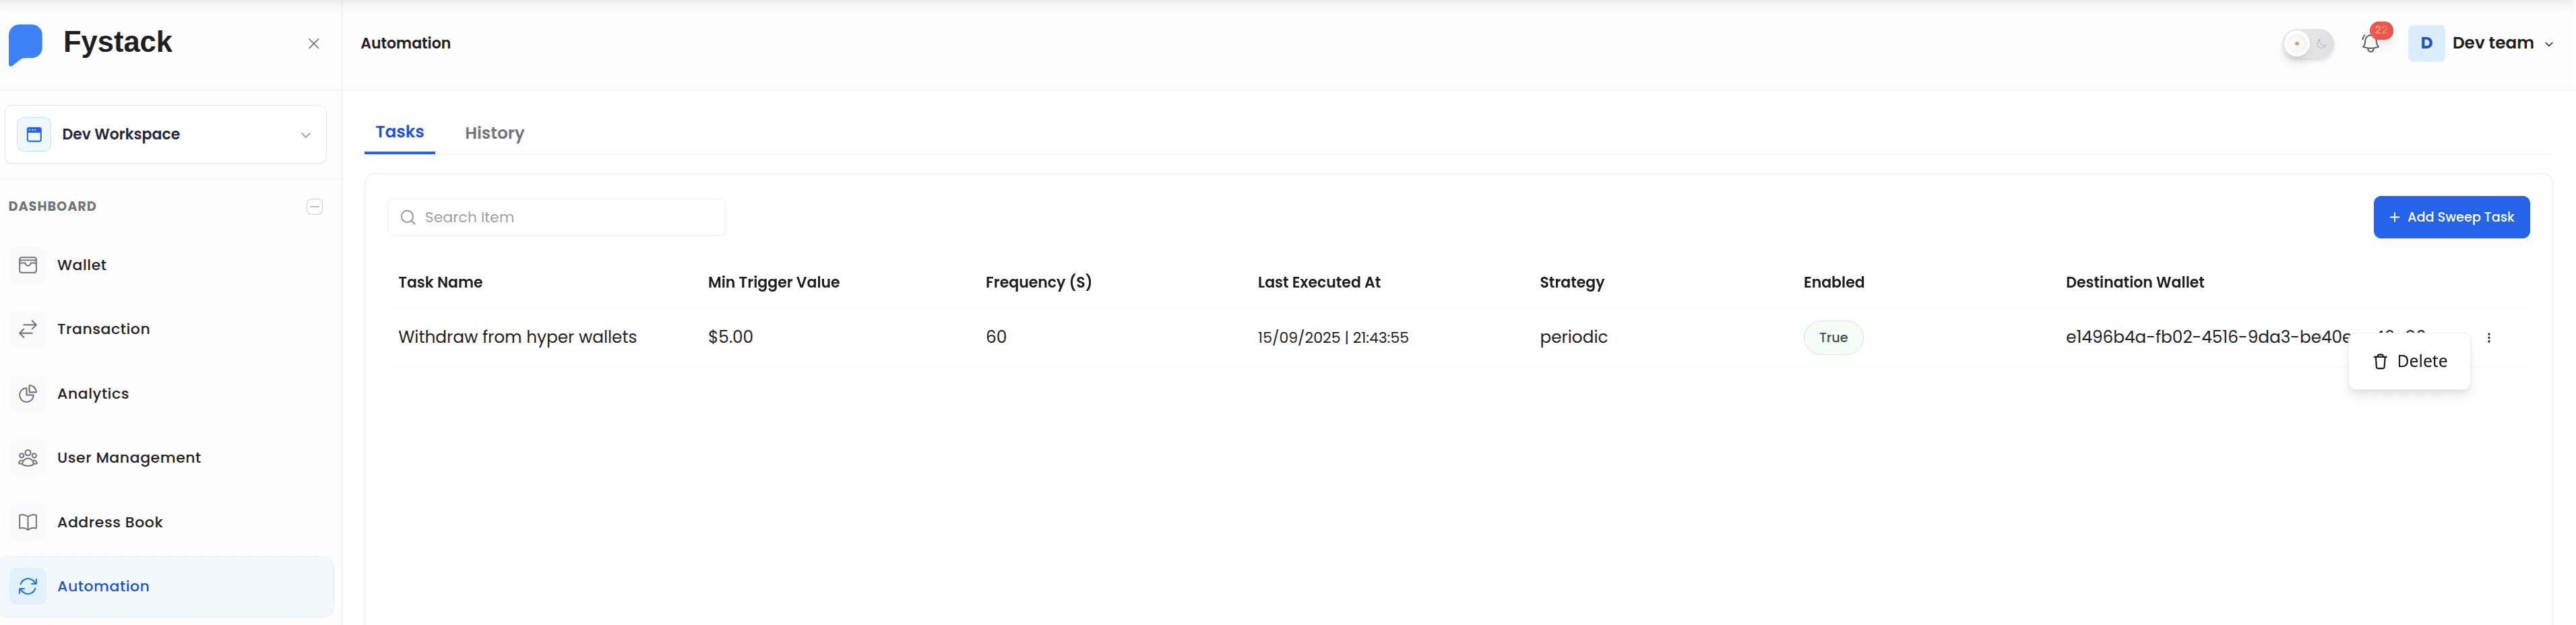Click the Automation refresh icon
The width and height of the screenshot is (2576, 625).
[28, 586]
